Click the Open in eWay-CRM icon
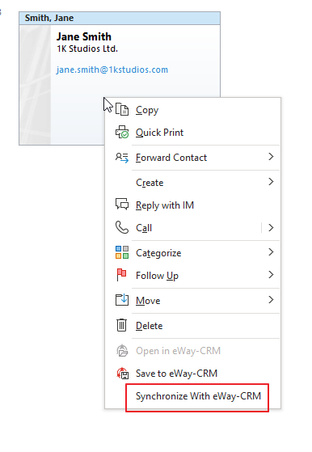The width and height of the screenshot is (312, 452). pos(122,351)
